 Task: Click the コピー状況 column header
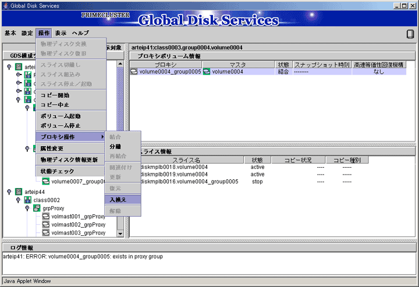coord(298,160)
